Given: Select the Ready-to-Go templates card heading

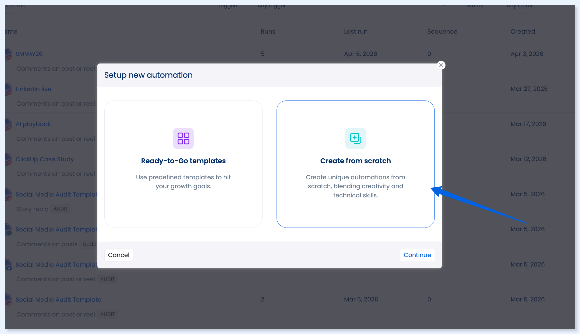Looking at the screenshot, I should (x=183, y=161).
